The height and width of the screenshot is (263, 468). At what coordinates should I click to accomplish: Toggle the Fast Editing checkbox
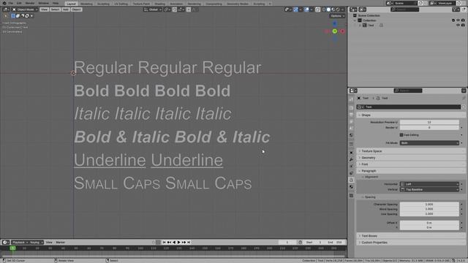click(x=401, y=135)
